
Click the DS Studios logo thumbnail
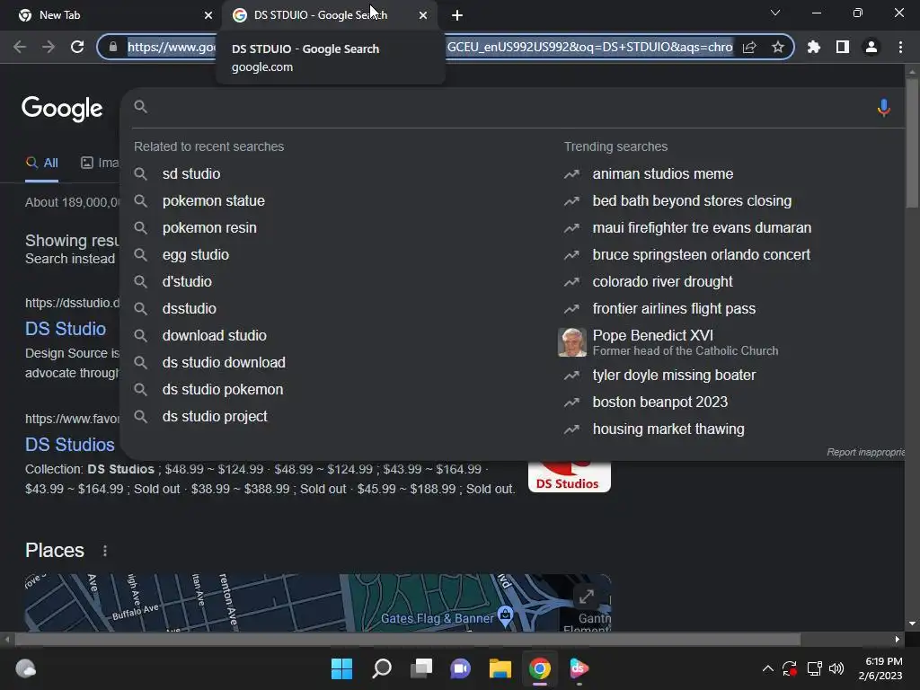pos(569,476)
